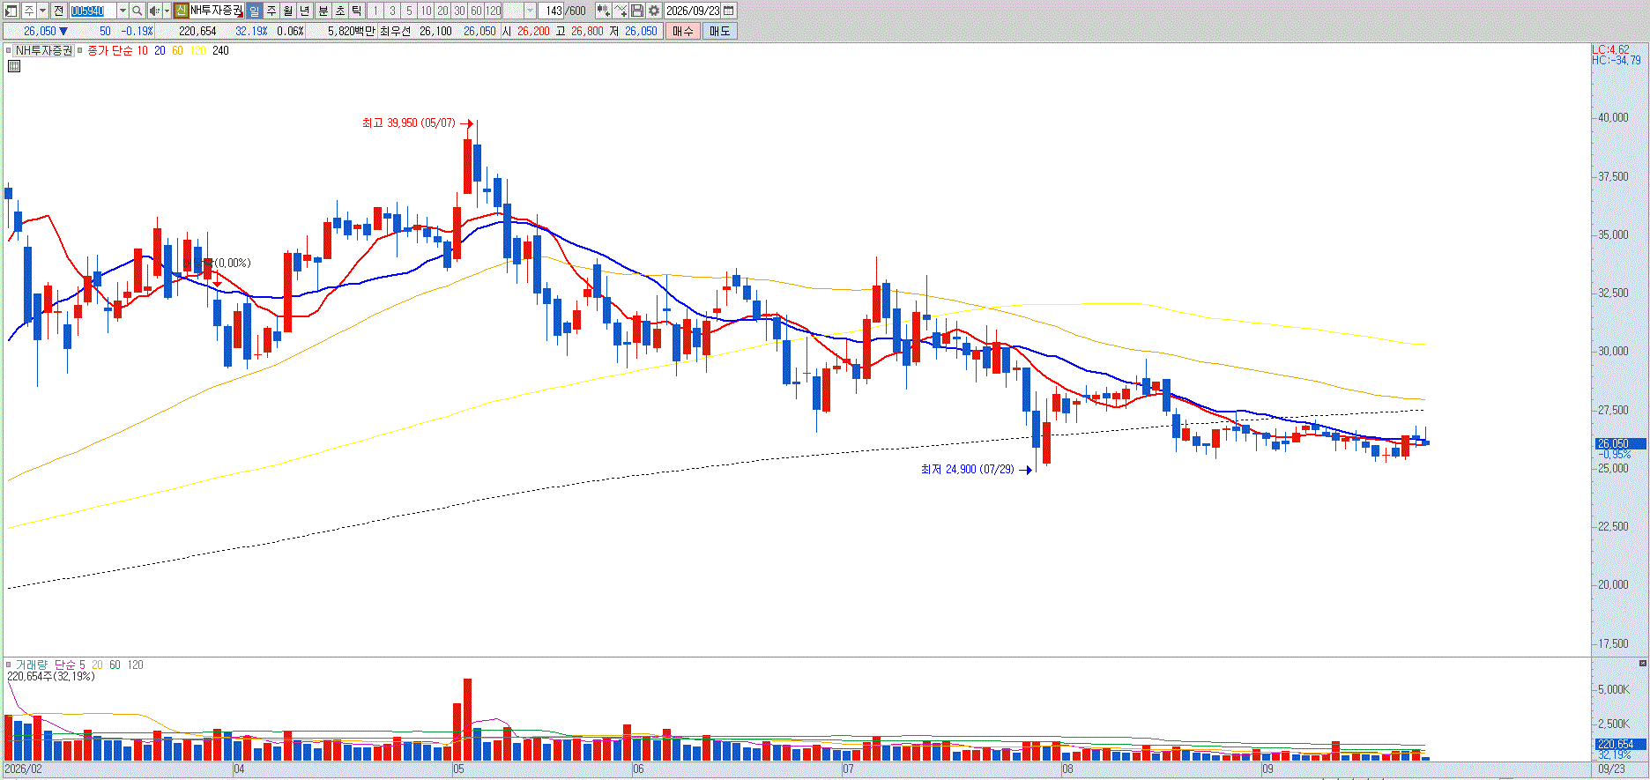Viewport: 1650px width, 780px height.
Task: Click the 매수 buy button
Action: coord(683,31)
